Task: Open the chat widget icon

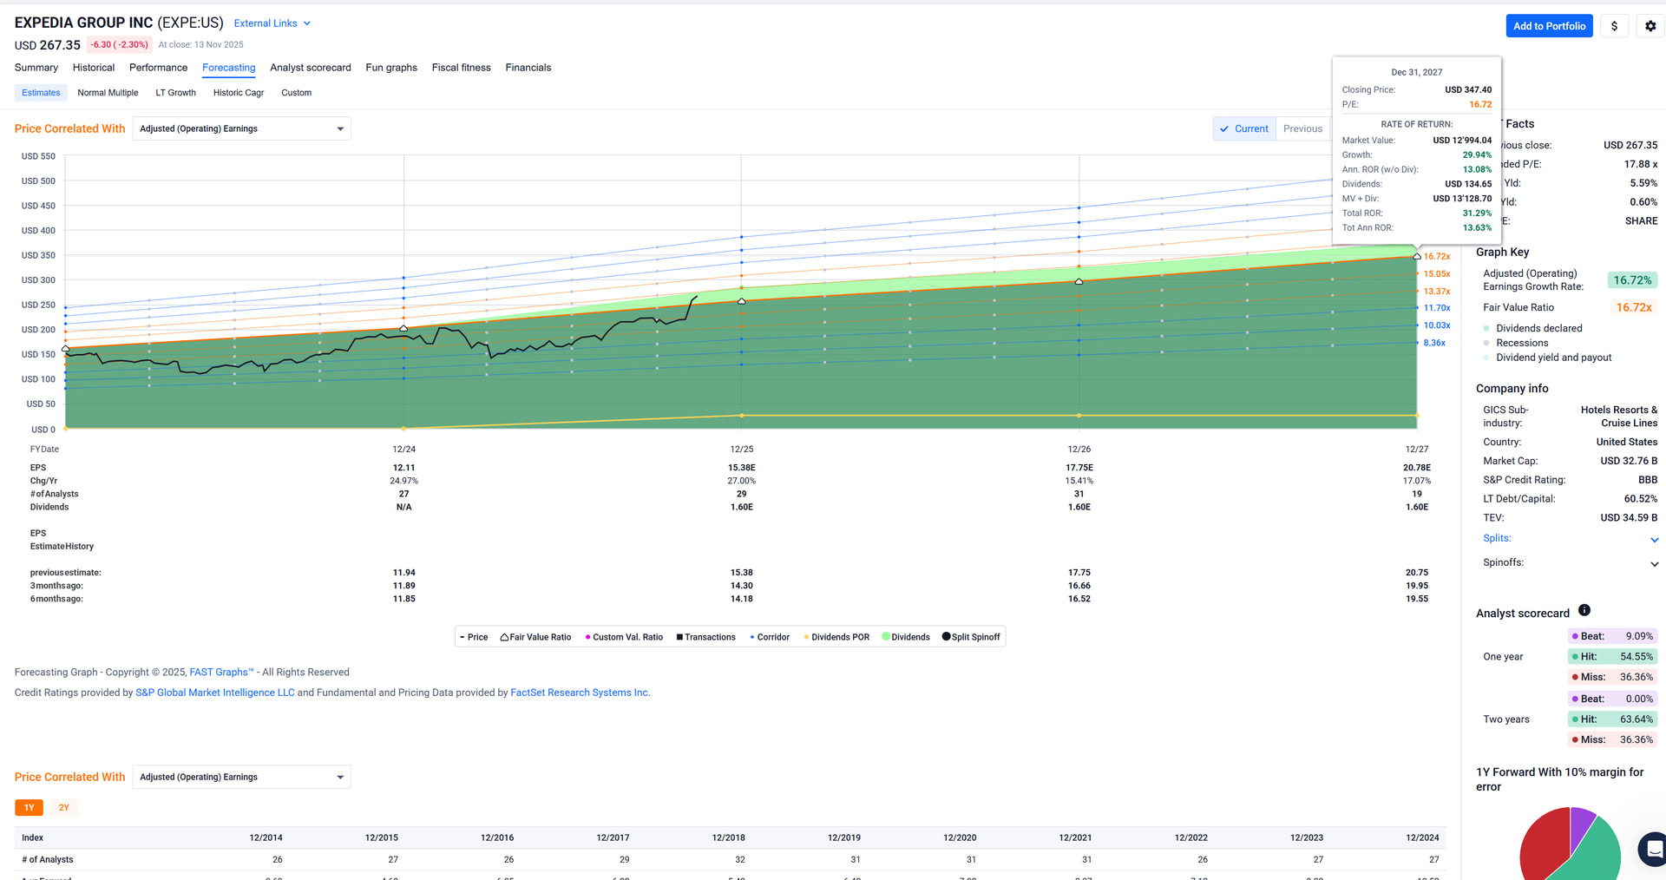Action: click(x=1654, y=849)
